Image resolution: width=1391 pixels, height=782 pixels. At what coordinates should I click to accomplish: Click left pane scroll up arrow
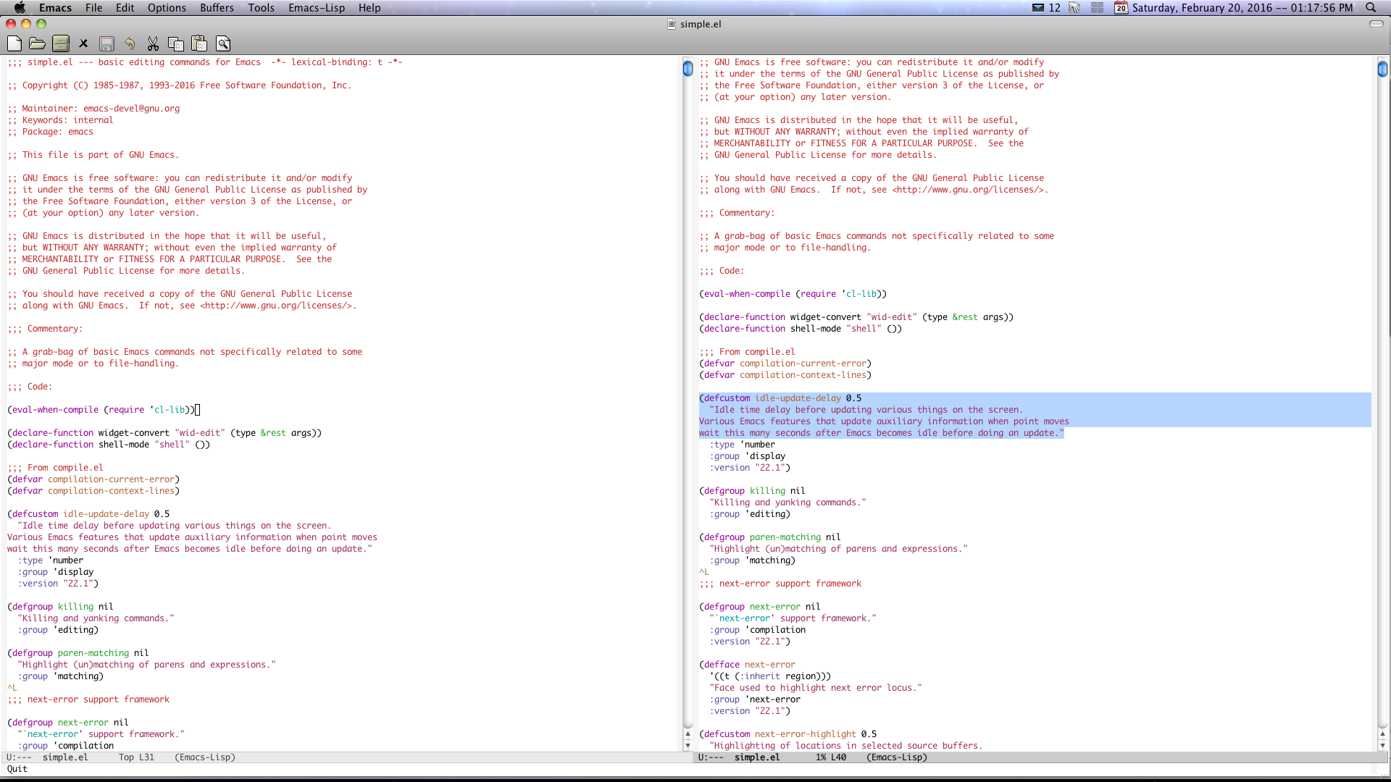[x=688, y=733]
